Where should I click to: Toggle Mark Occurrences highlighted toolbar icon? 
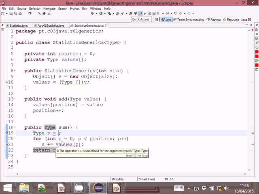[x=140, y=13]
